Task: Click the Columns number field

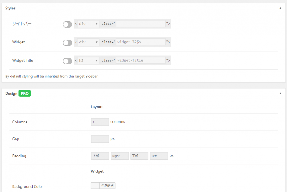Action: [100, 122]
